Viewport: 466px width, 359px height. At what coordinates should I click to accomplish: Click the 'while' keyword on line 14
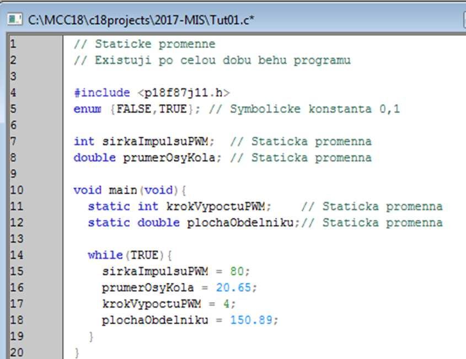tap(105, 255)
